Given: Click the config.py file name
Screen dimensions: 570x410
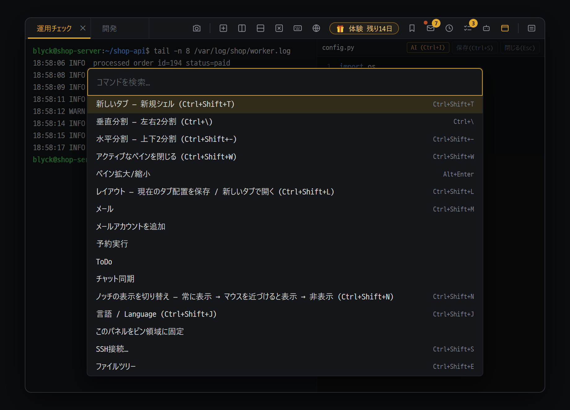Looking at the screenshot, I should click(x=338, y=48).
